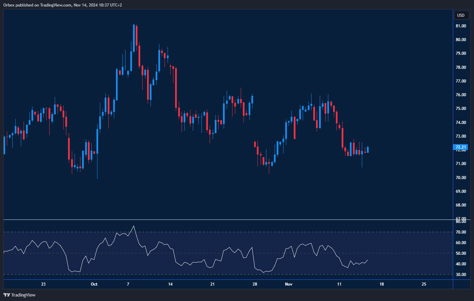Select the tallest blue candle peaking above 81
This screenshot has height=301, width=474.
[133, 38]
